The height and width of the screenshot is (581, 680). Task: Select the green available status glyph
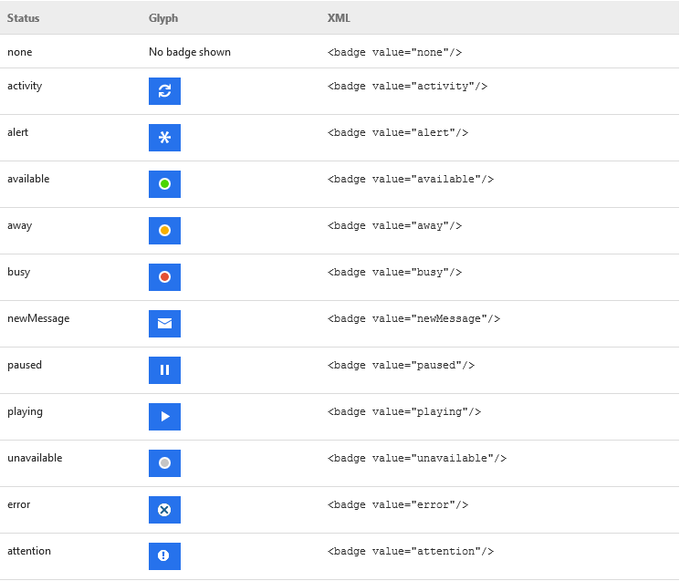164,184
